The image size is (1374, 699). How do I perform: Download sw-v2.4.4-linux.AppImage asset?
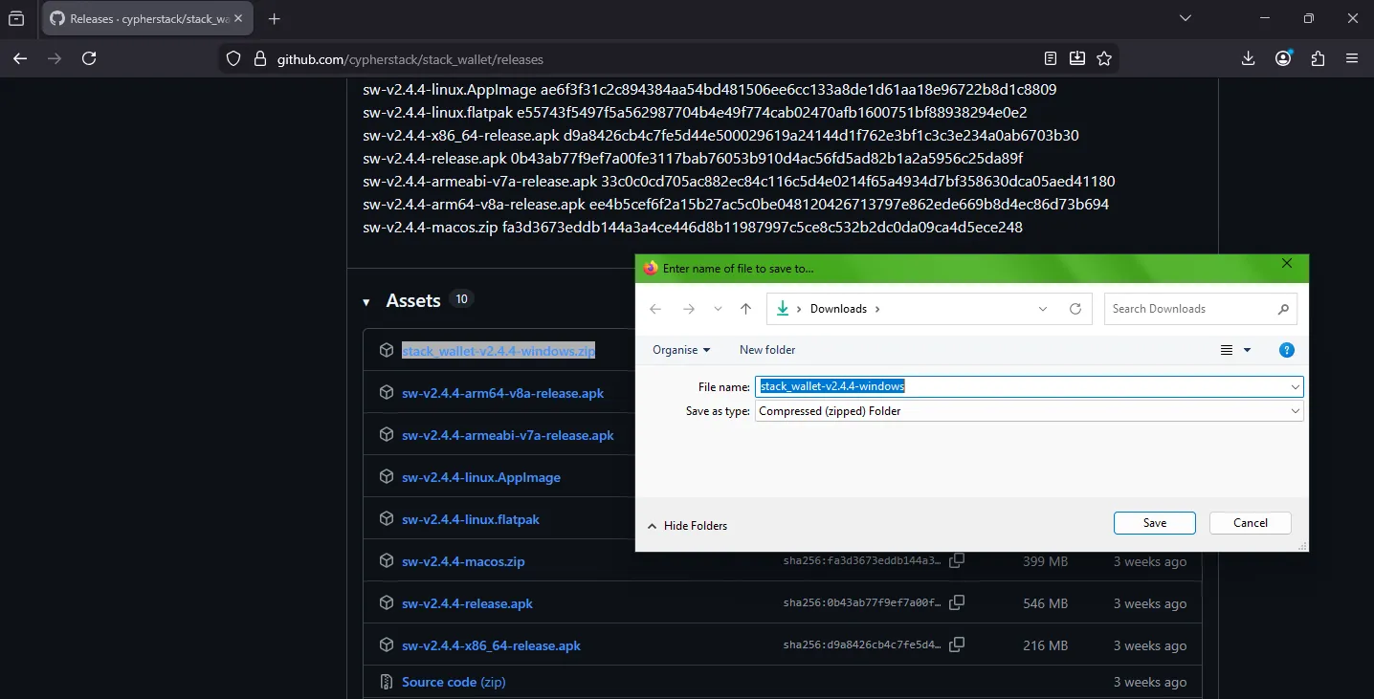481,477
